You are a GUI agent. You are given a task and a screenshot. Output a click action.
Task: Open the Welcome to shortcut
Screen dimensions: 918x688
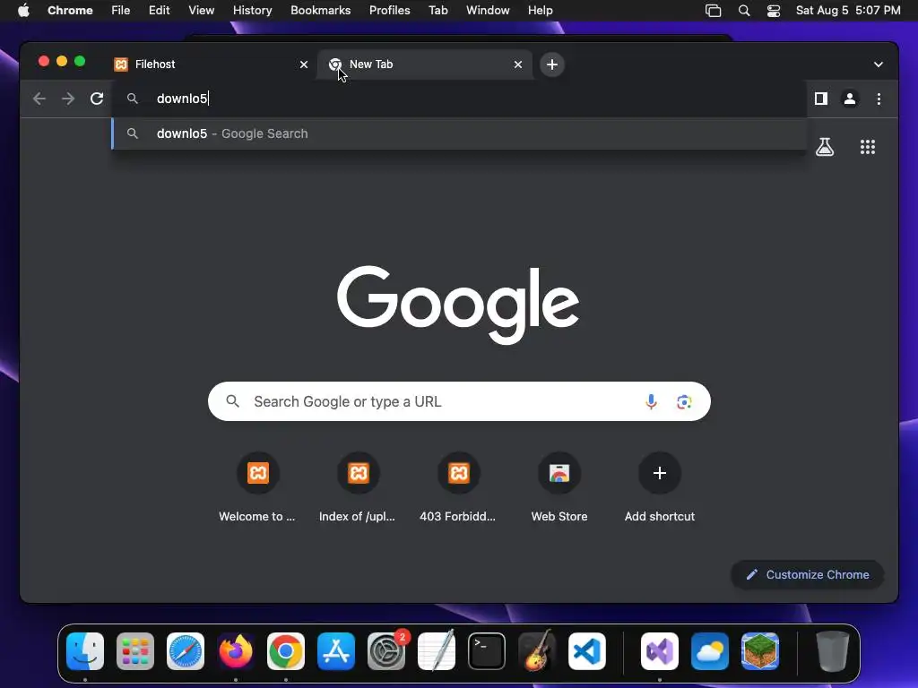(x=257, y=487)
